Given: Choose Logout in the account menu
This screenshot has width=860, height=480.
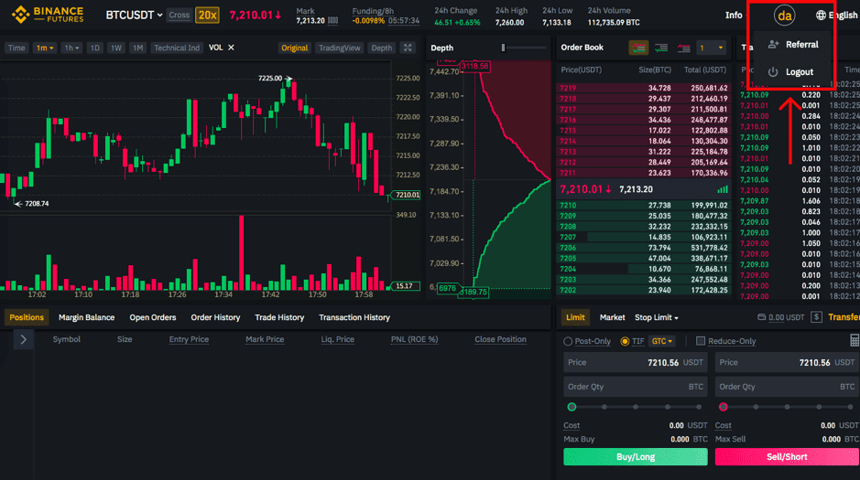Looking at the screenshot, I should click(800, 71).
